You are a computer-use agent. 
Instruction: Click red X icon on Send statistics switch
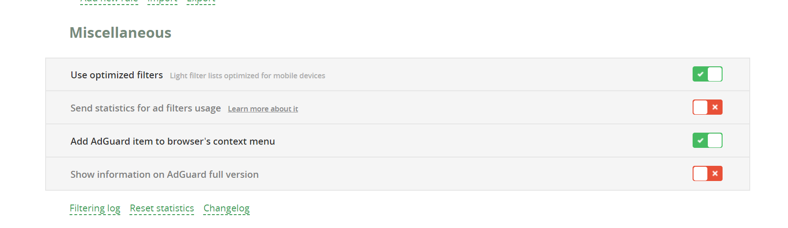[x=715, y=107]
